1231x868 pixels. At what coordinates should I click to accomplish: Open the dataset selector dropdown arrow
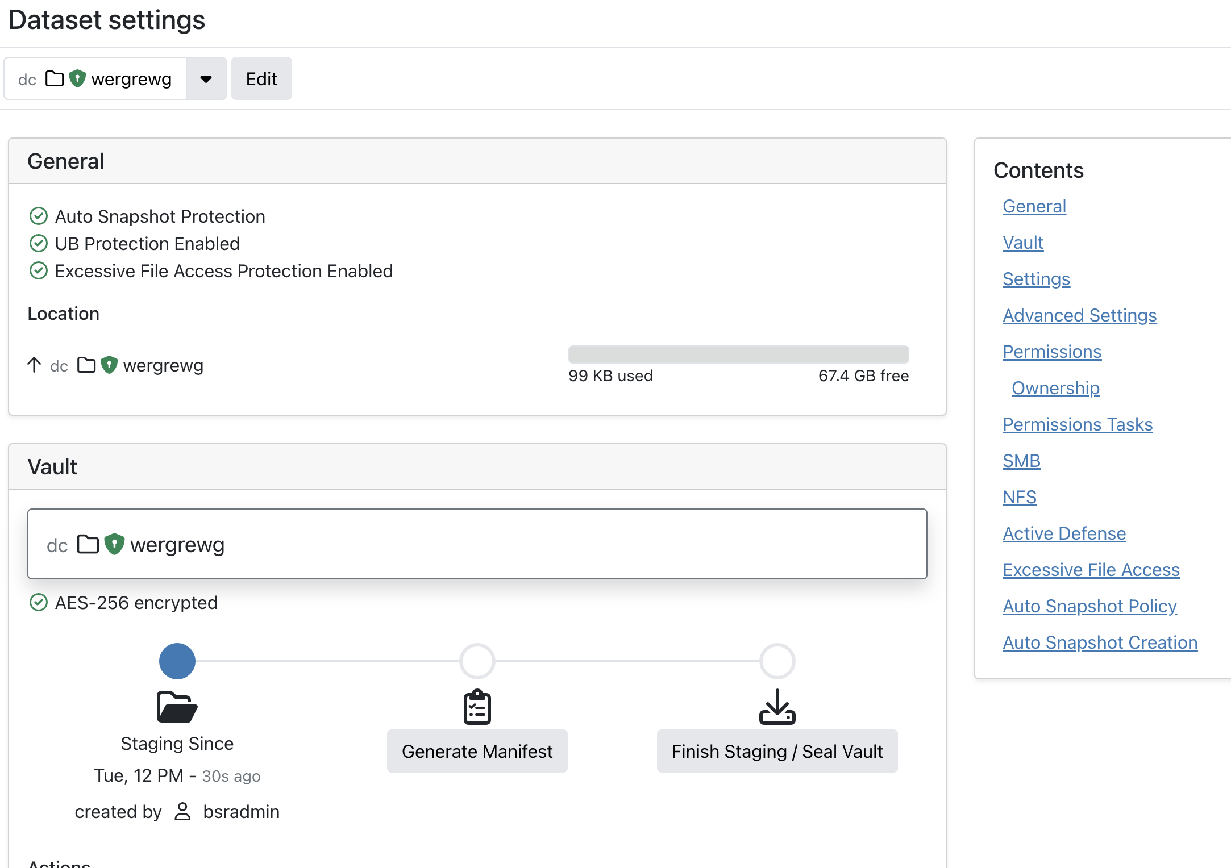206,78
